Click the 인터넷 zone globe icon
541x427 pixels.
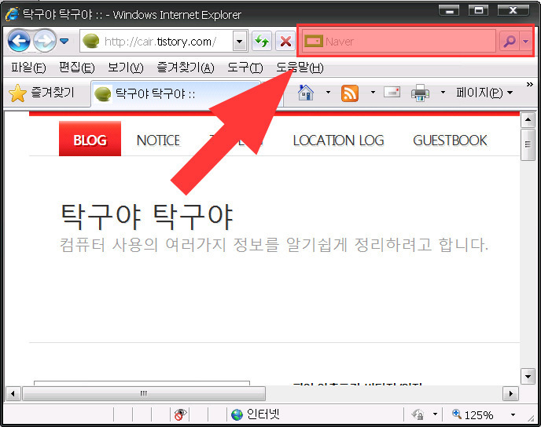[x=237, y=414]
